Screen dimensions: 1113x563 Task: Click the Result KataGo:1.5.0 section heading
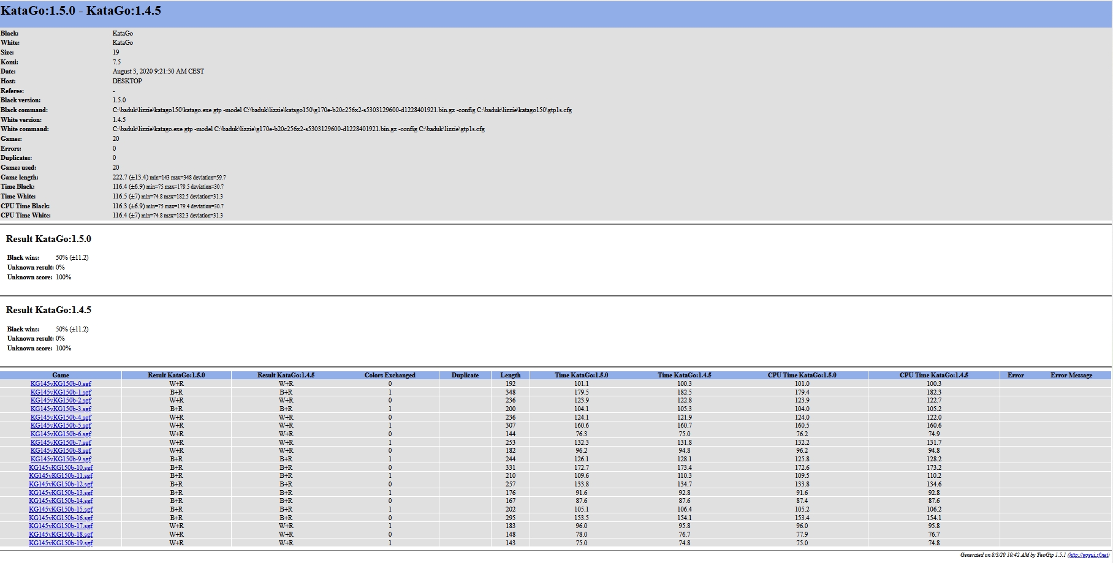pos(48,239)
